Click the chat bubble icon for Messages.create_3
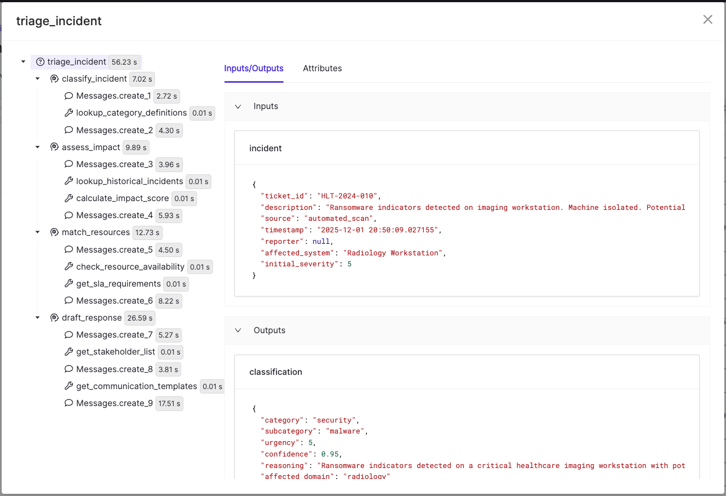Screen dimensions: 726x496 (x=68, y=164)
